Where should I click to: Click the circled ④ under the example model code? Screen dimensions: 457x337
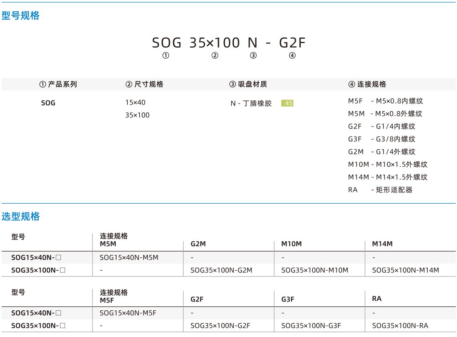point(292,55)
